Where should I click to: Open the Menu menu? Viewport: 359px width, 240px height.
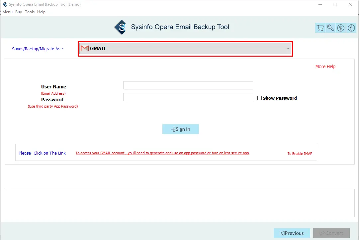click(7, 12)
